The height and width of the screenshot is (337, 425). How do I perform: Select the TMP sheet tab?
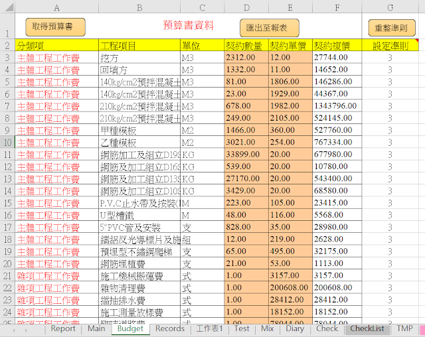pyautogui.click(x=404, y=328)
